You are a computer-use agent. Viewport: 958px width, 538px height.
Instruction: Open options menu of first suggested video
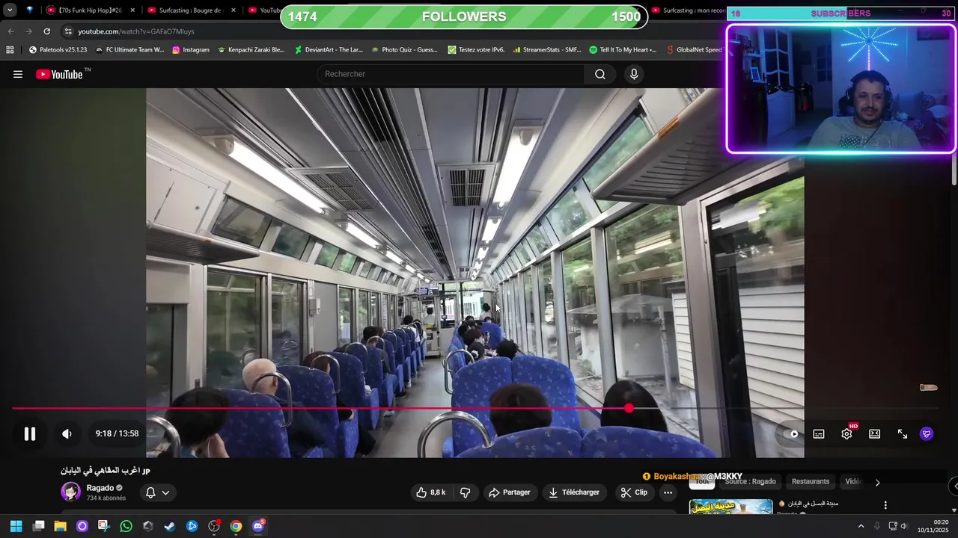[885, 506]
